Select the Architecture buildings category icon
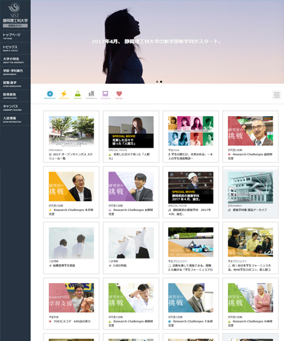Image resolution: width=284 pixels, height=341 pixels. (x=92, y=95)
